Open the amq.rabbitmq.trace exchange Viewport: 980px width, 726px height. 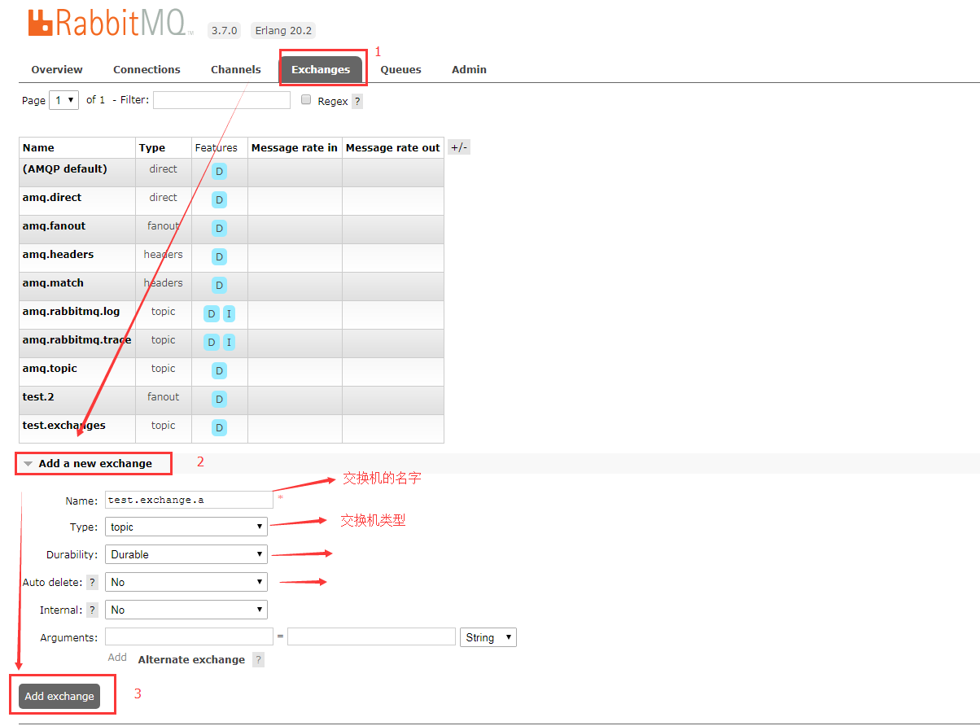tap(77, 339)
